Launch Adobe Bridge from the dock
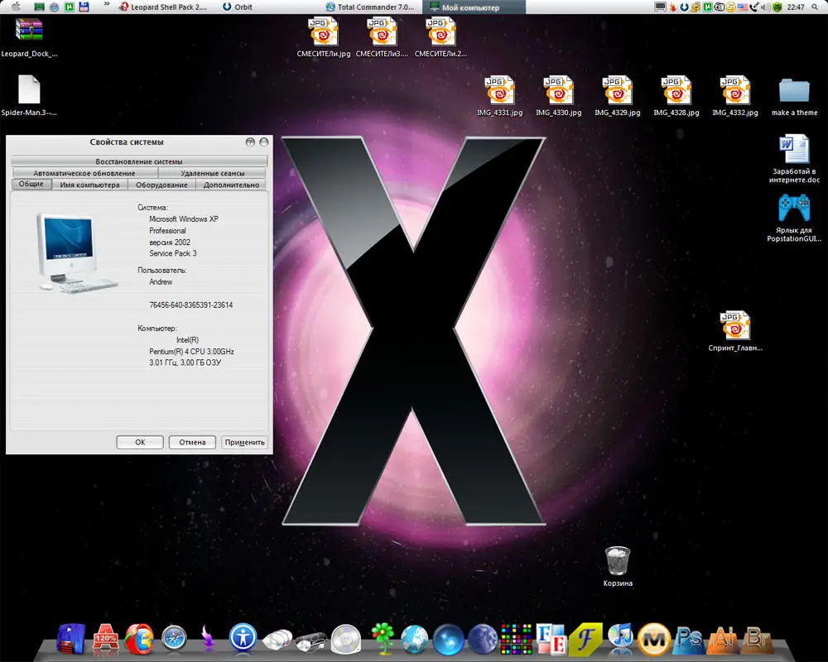This screenshot has width=828, height=662. [x=758, y=640]
